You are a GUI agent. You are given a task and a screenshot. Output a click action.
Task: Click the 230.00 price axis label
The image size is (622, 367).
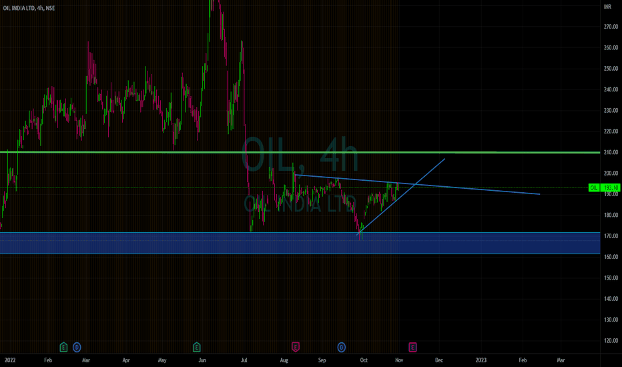(x=611, y=110)
